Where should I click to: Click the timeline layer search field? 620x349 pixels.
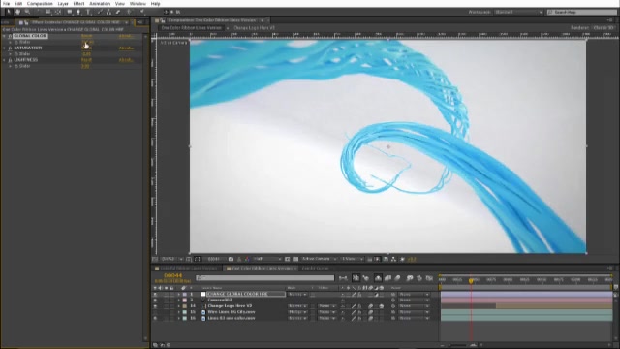click(x=264, y=278)
